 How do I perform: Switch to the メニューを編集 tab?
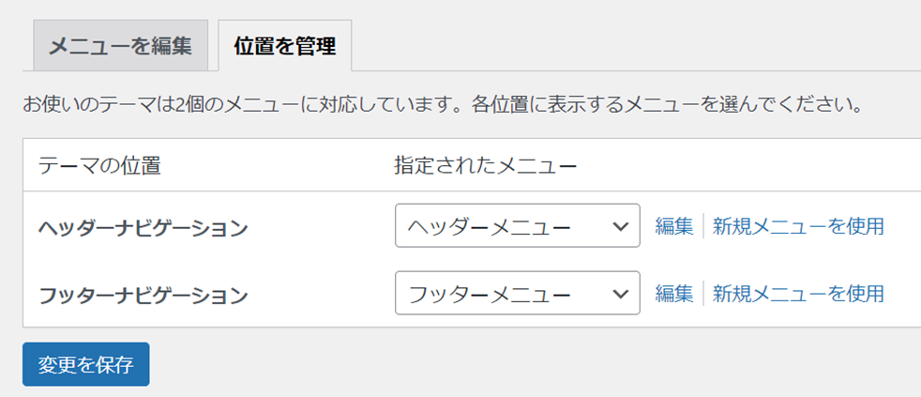(x=120, y=45)
